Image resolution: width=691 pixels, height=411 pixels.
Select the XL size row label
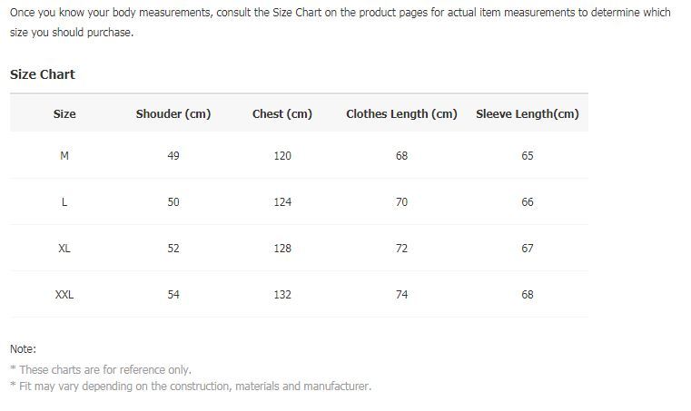point(64,249)
